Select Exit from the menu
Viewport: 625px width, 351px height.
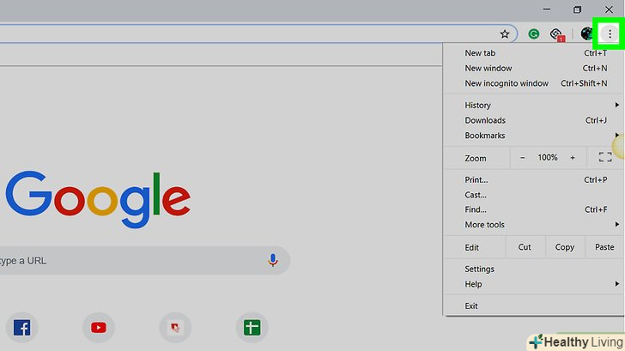(x=534, y=306)
